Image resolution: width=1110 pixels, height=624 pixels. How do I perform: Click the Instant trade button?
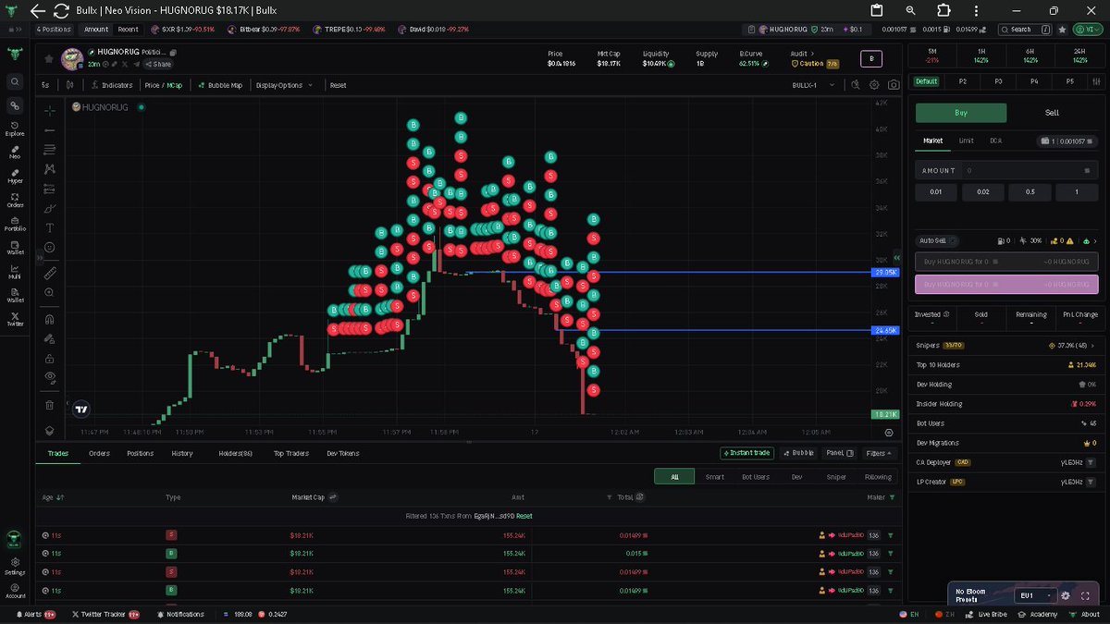746,453
